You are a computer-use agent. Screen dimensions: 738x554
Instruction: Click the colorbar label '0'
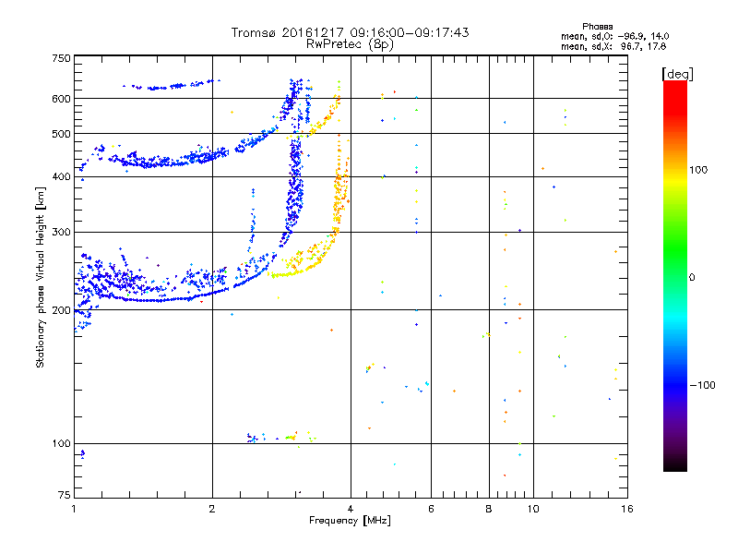click(x=692, y=277)
